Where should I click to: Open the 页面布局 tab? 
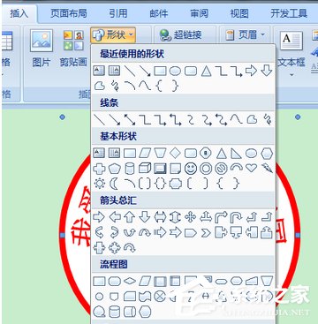point(68,13)
